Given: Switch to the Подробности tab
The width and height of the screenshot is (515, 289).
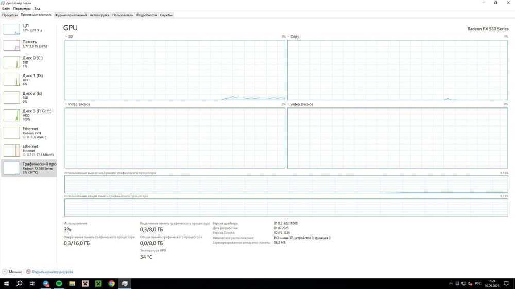Looking at the screenshot, I should 146,15.
